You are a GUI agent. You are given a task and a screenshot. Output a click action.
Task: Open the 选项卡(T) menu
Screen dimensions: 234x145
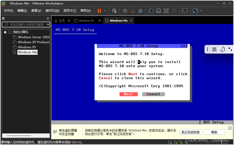(x=70, y=11)
